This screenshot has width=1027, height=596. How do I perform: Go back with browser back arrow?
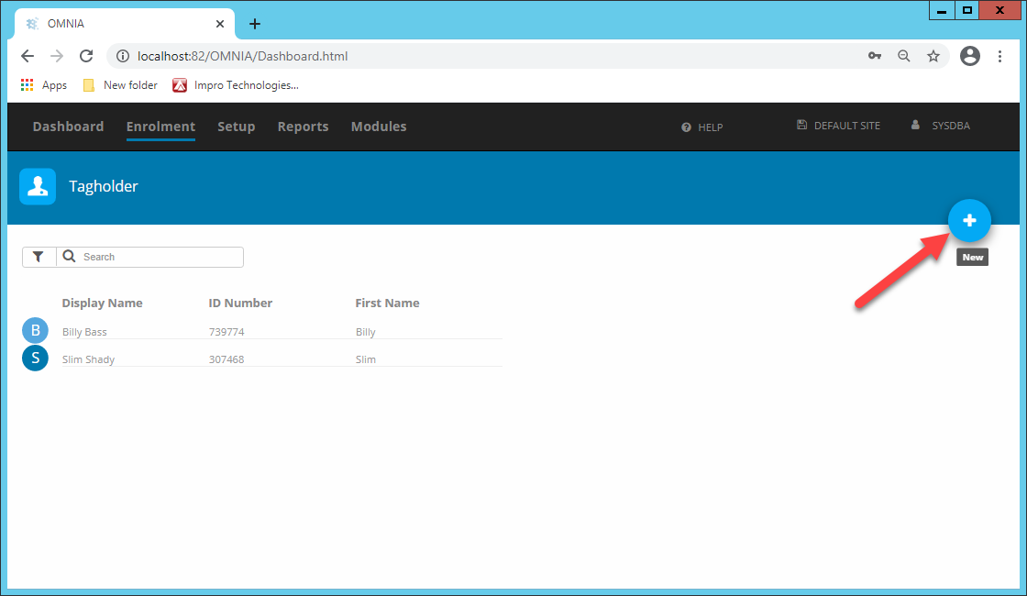click(28, 56)
